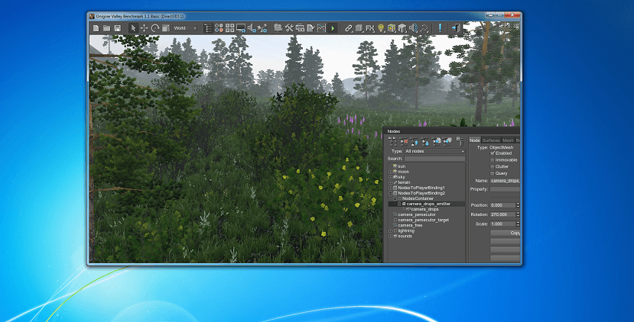Toggle the Nodes tree panel icon
This screenshot has width=634, height=322.
click(208, 27)
